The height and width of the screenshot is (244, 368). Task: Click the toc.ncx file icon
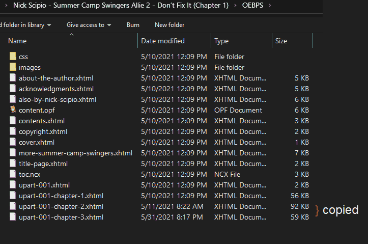tap(13, 174)
